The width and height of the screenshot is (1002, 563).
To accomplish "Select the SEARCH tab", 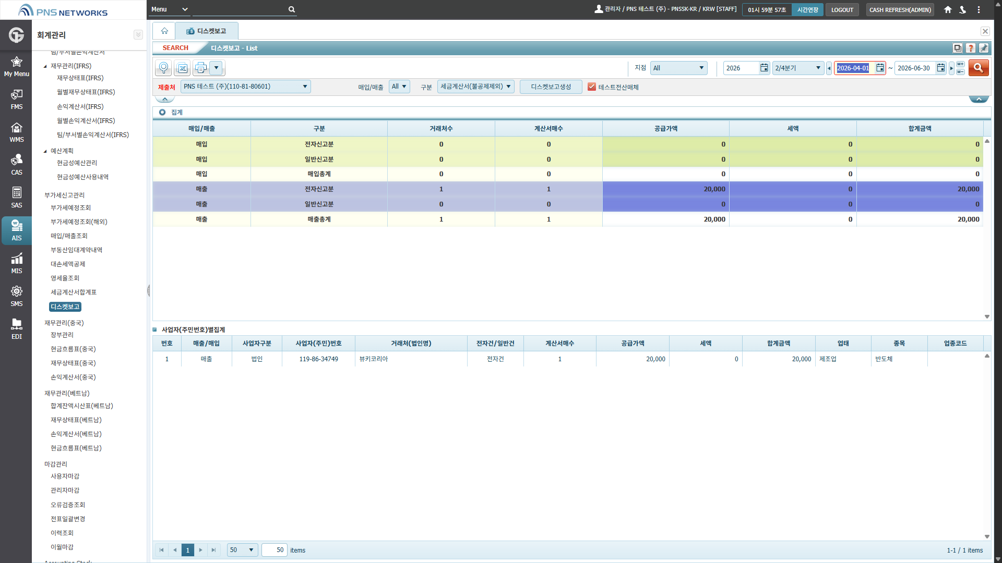I will tap(175, 48).
